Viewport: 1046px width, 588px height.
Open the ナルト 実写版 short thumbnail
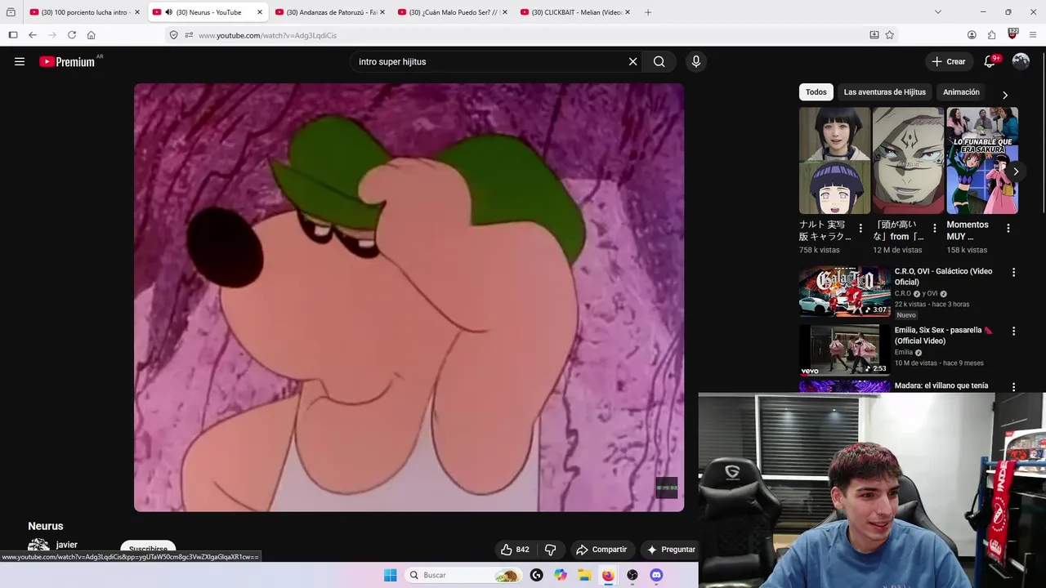pyautogui.click(x=834, y=160)
